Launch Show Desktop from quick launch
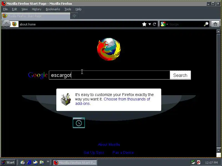This screenshot has width=222, height=166. (23, 162)
